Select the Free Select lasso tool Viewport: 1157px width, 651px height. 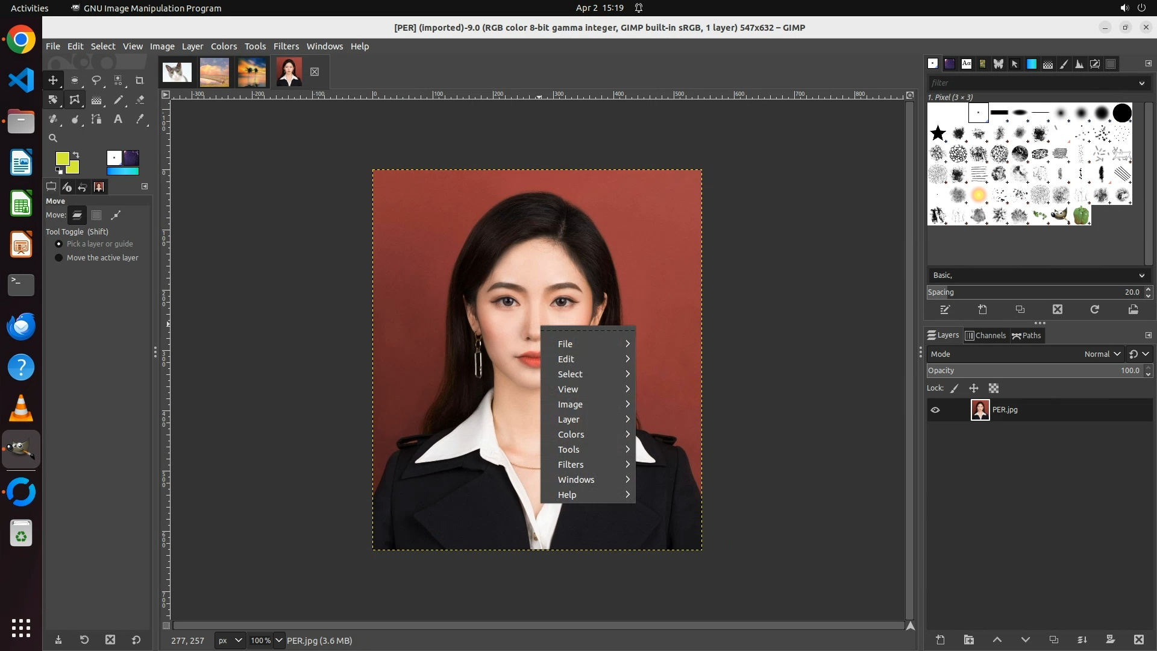96,80
